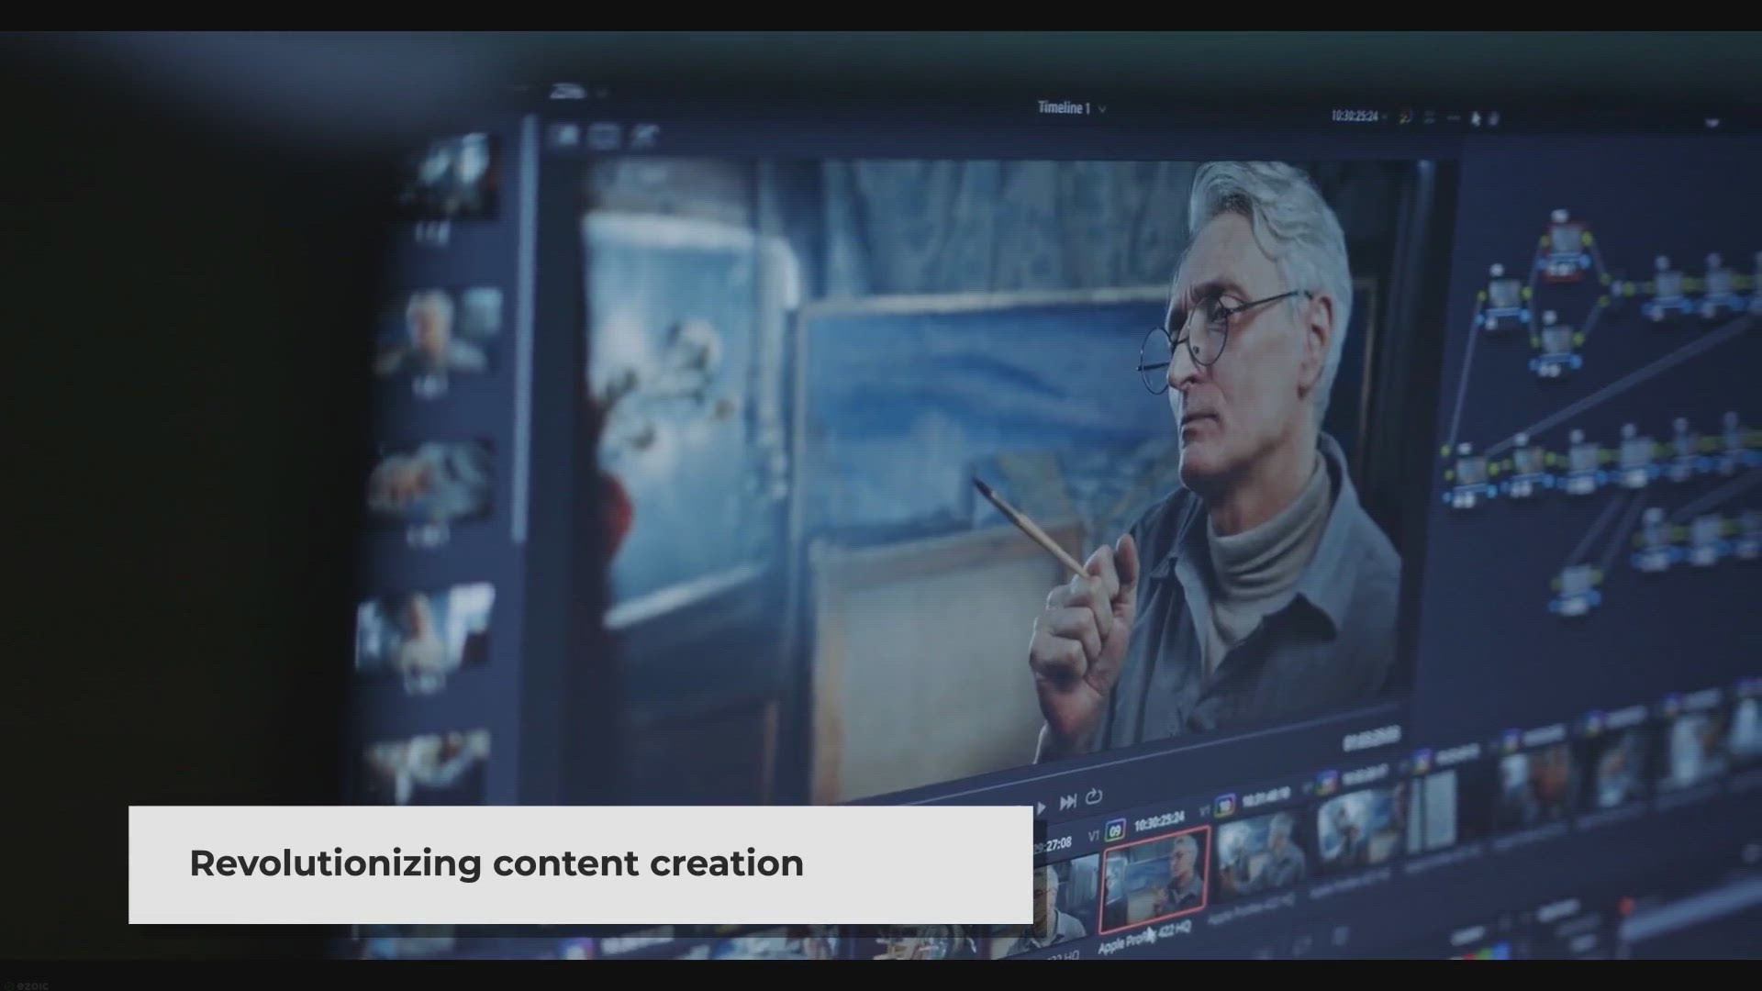Click the 10:30:25:24 timecode at viewer top-right
The width and height of the screenshot is (1762, 991).
pyautogui.click(x=1355, y=117)
